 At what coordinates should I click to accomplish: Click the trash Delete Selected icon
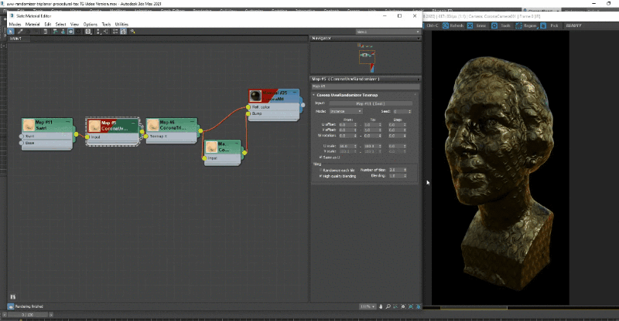[x=47, y=32]
